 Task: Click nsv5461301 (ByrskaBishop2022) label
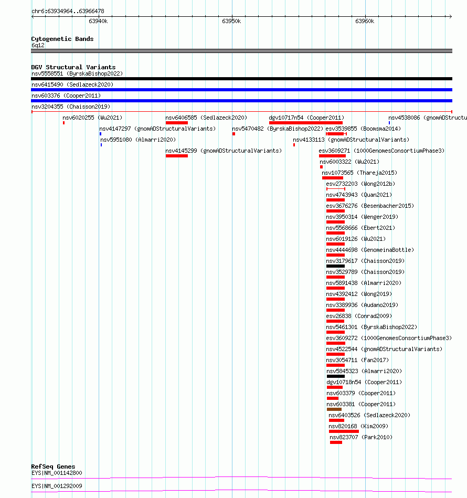(x=372, y=327)
